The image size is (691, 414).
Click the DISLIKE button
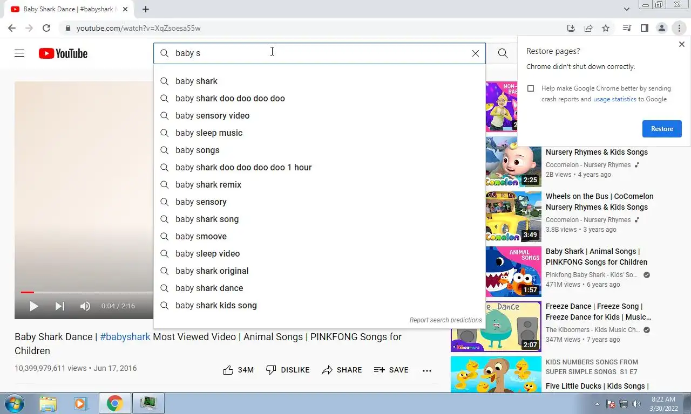[288, 370]
